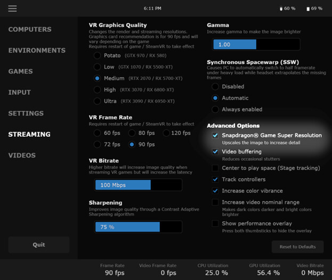Choose 60 fps frame rate
332x280 pixels.
(x=97, y=133)
